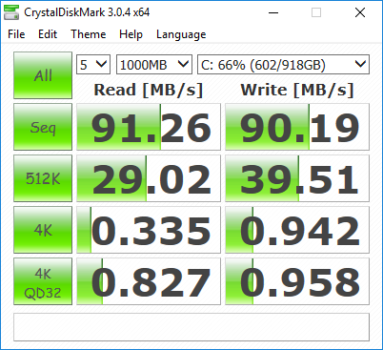
Task: Select the 4K QD32 write result 0.958
Action: tap(297, 281)
